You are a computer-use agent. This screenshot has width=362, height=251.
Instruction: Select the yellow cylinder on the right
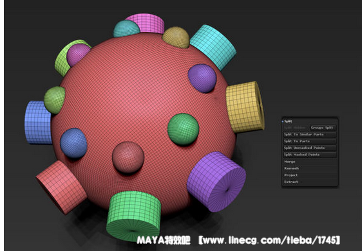245,107
